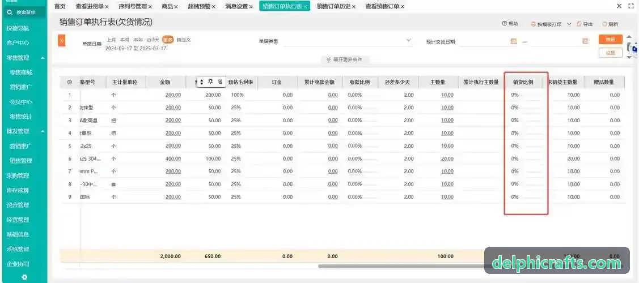Image resolution: width=639 pixels, height=283 pixels.
Task: Open the 200.00 amount link in row 1
Action: (173, 95)
